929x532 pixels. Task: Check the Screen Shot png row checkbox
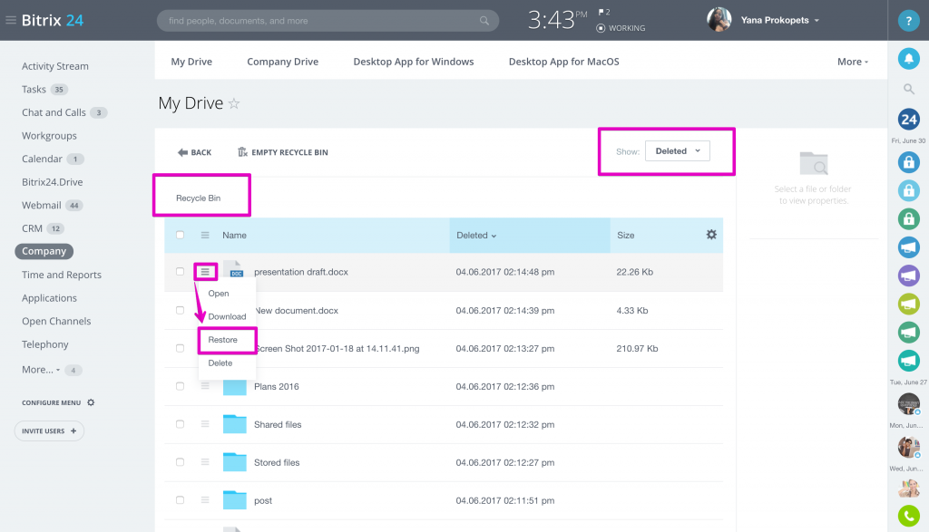[181, 348]
